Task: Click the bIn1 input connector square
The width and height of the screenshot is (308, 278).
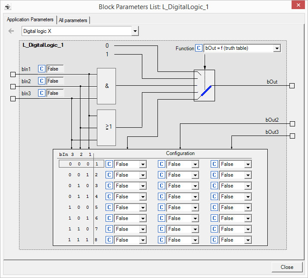Action: point(13,74)
